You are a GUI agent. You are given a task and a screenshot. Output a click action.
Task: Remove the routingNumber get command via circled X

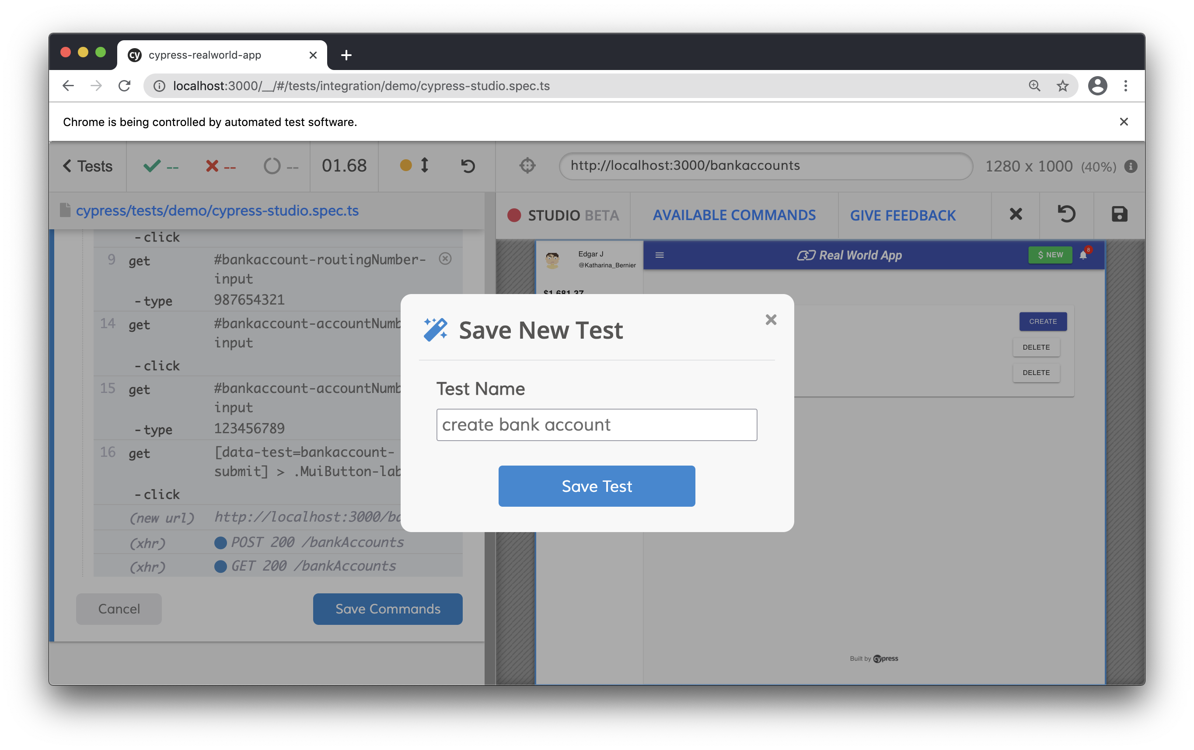point(445,259)
